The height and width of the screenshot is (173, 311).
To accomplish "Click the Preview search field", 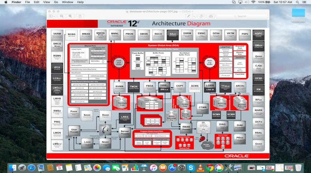I will click(242, 16).
